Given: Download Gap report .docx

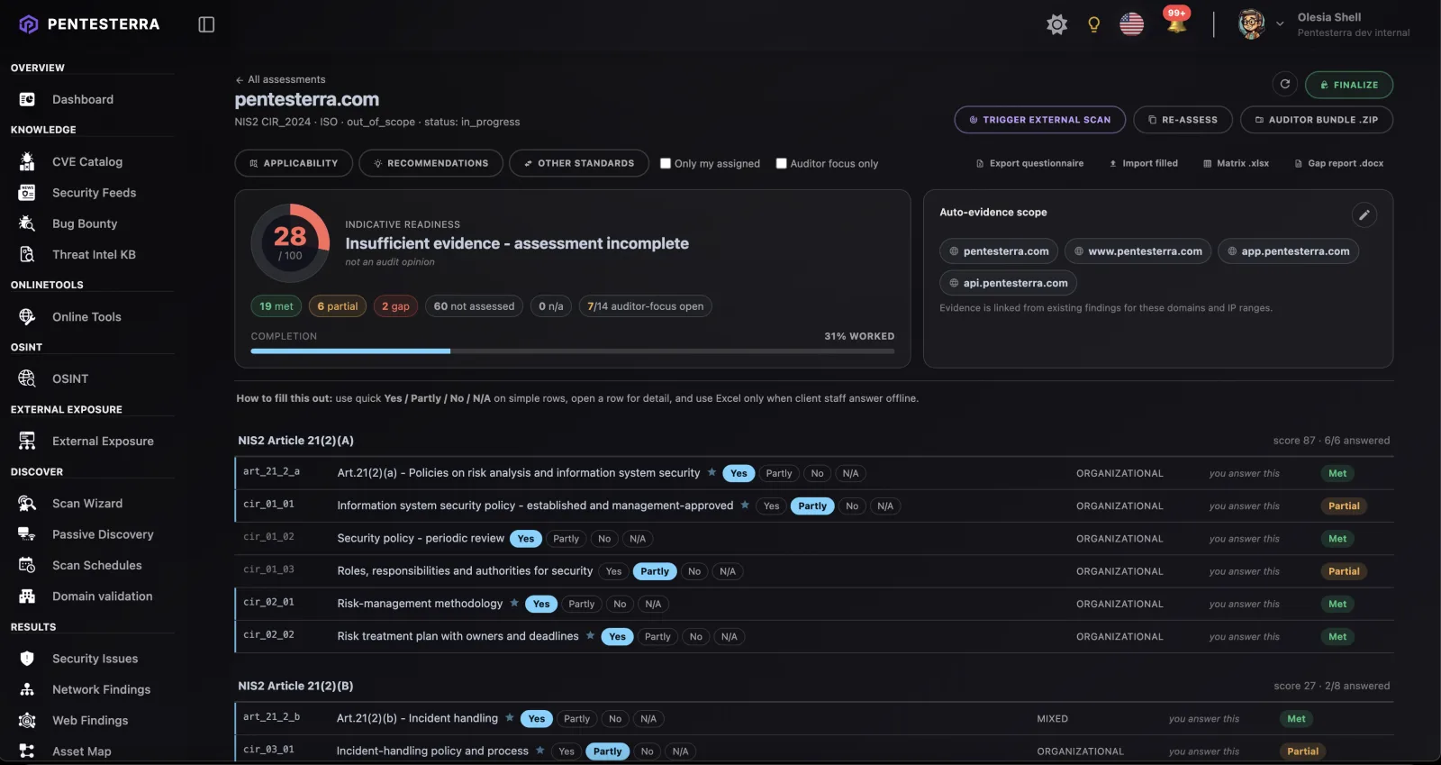Looking at the screenshot, I should coord(1338,163).
